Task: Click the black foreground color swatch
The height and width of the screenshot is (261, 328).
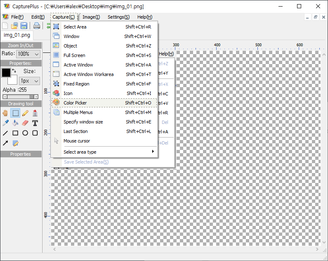Action: click(x=6, y=73)
